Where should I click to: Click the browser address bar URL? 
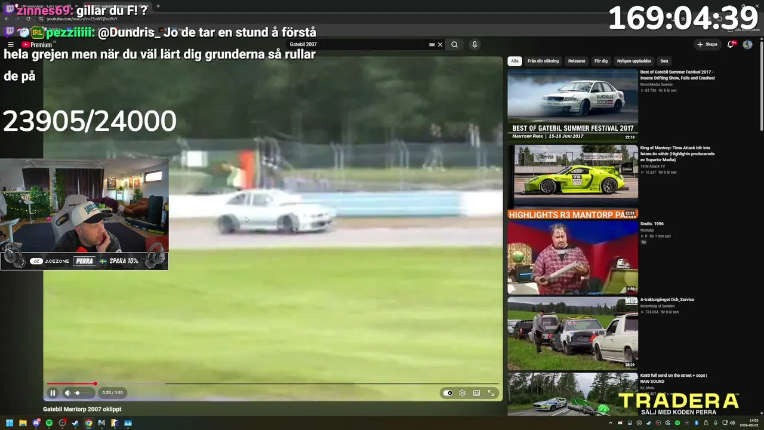[x=82, y=19]
